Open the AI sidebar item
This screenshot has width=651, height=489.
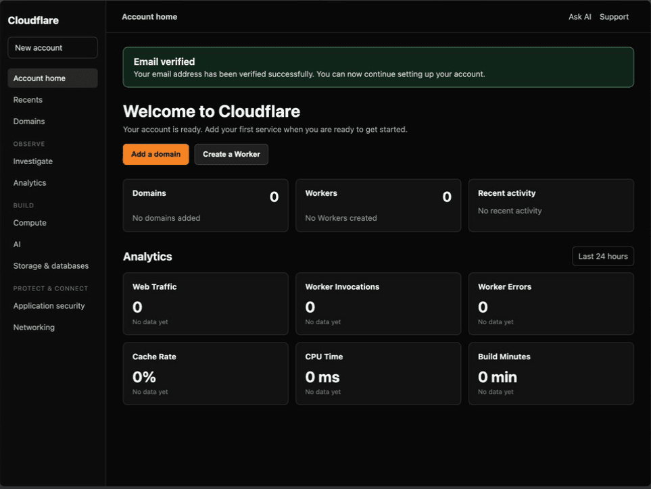coord(17,244)
